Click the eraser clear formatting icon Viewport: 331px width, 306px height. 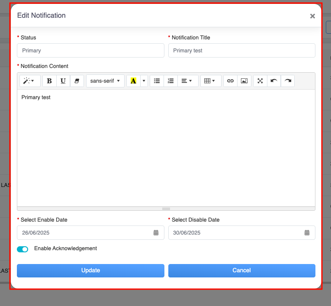77,81
